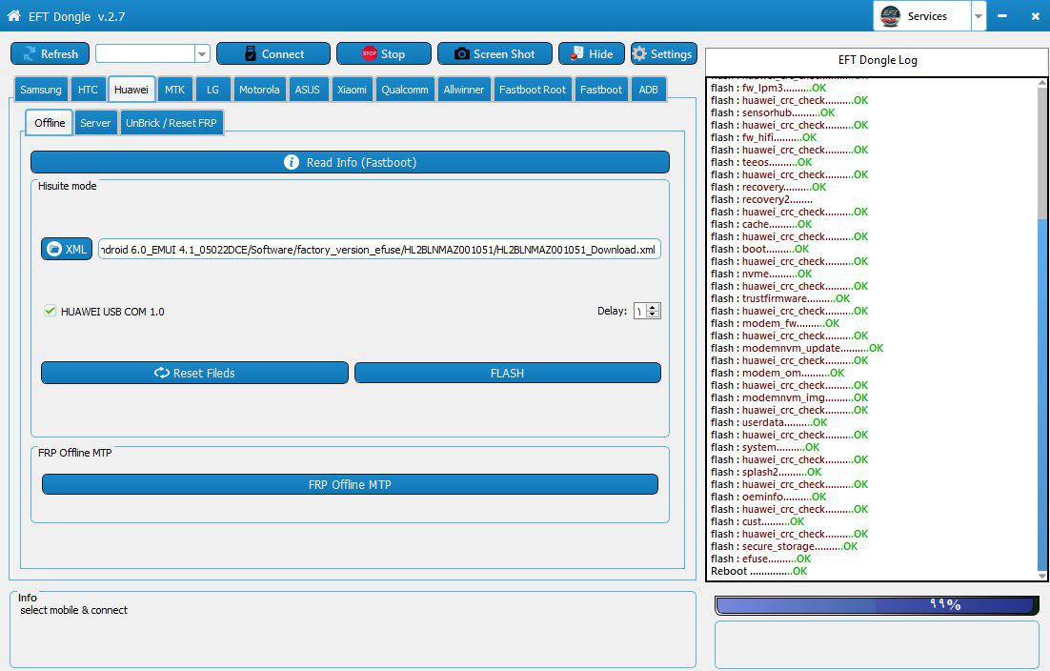The image size is (1050, 671).
Task: Open Settings
Action: pos(663,53)
